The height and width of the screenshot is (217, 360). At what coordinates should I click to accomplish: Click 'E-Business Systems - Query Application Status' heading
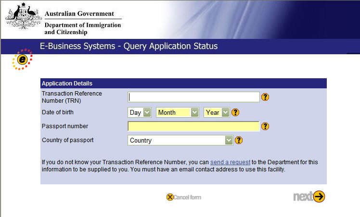click(129, 46)
